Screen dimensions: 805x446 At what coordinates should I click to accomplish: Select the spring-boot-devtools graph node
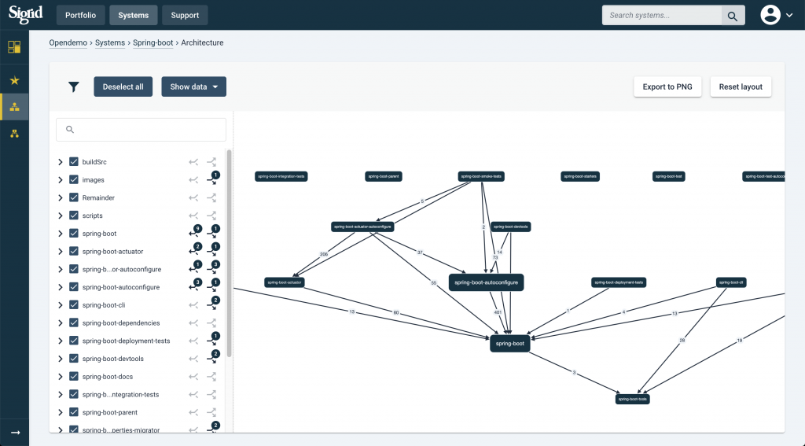(510, 227)
